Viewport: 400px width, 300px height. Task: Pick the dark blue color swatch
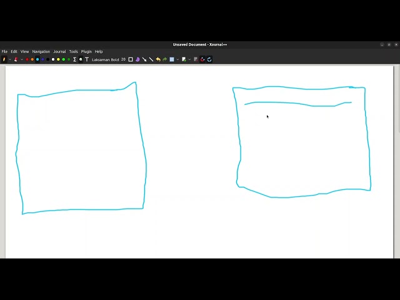pyautogui.click(x=42, y=59)
